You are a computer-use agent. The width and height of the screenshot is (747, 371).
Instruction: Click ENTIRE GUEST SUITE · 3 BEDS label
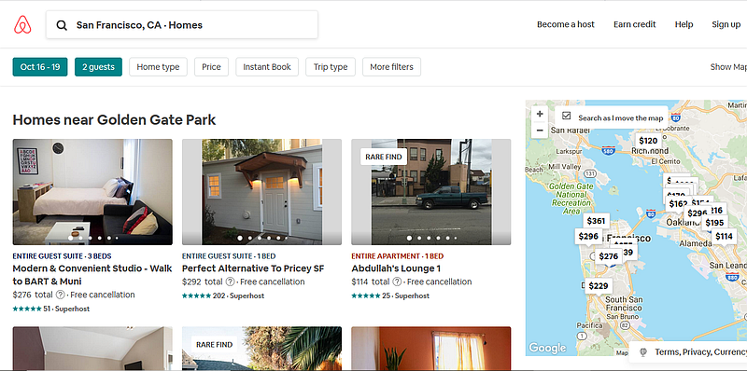62,256
